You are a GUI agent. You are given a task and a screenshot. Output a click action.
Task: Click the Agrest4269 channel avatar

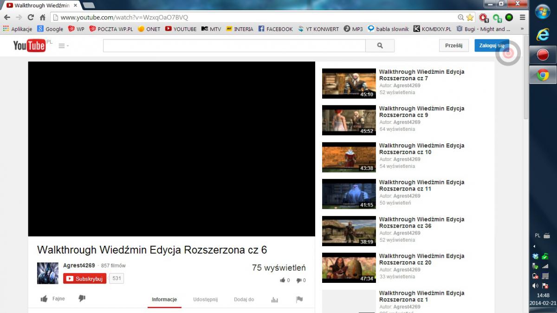(48, 273)
